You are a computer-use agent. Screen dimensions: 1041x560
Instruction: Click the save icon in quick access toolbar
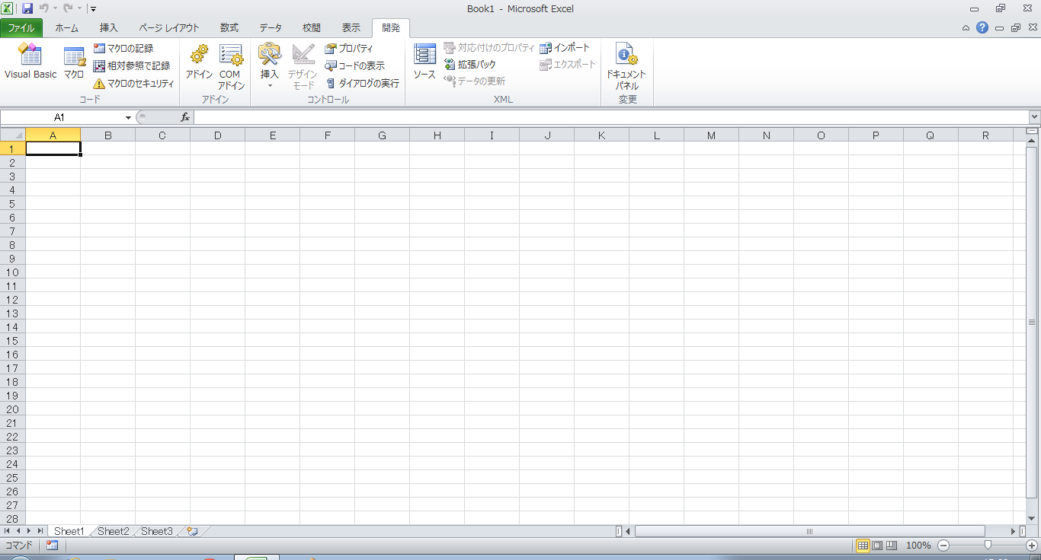coord(27,9)
